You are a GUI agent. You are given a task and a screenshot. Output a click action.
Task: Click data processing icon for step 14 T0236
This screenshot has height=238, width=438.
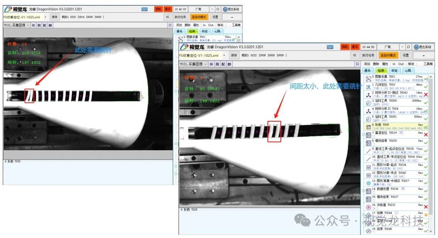tap(368, 191)
